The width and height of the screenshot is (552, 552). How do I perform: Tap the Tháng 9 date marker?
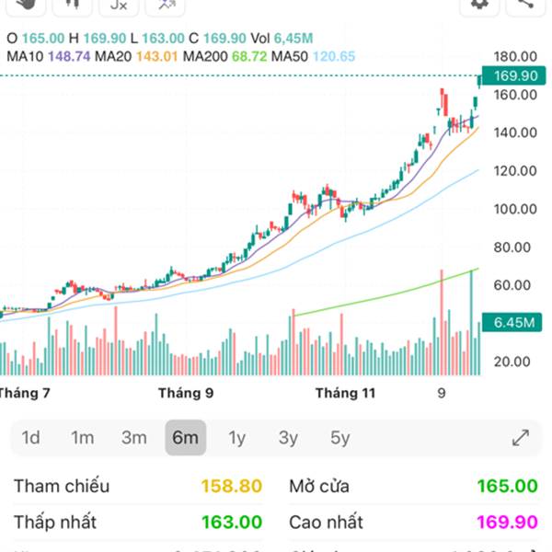(185, 393)
